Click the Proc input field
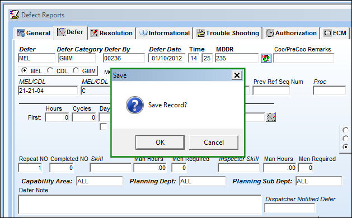Screen dimensions: 352x218 click(329, 91)
